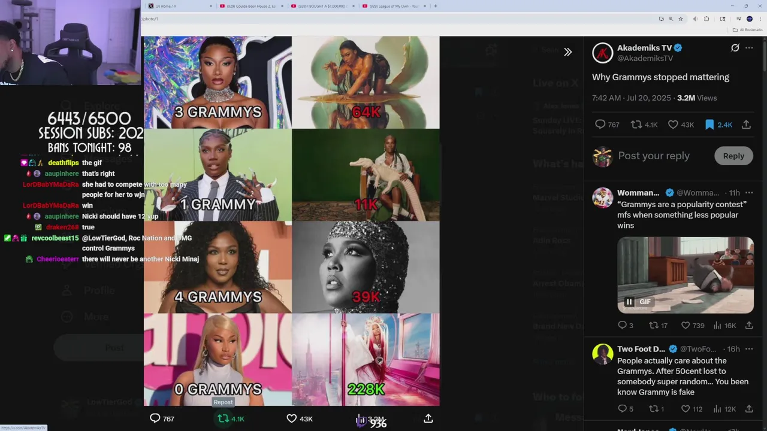
Task: Open the reply icon under the photo with 767
Action: coord(162,418)
